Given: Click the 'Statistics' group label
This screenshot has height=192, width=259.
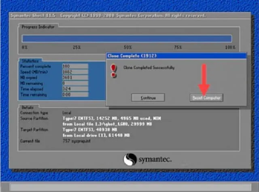Looking at the screenshot, I should [x=30, y=61].
